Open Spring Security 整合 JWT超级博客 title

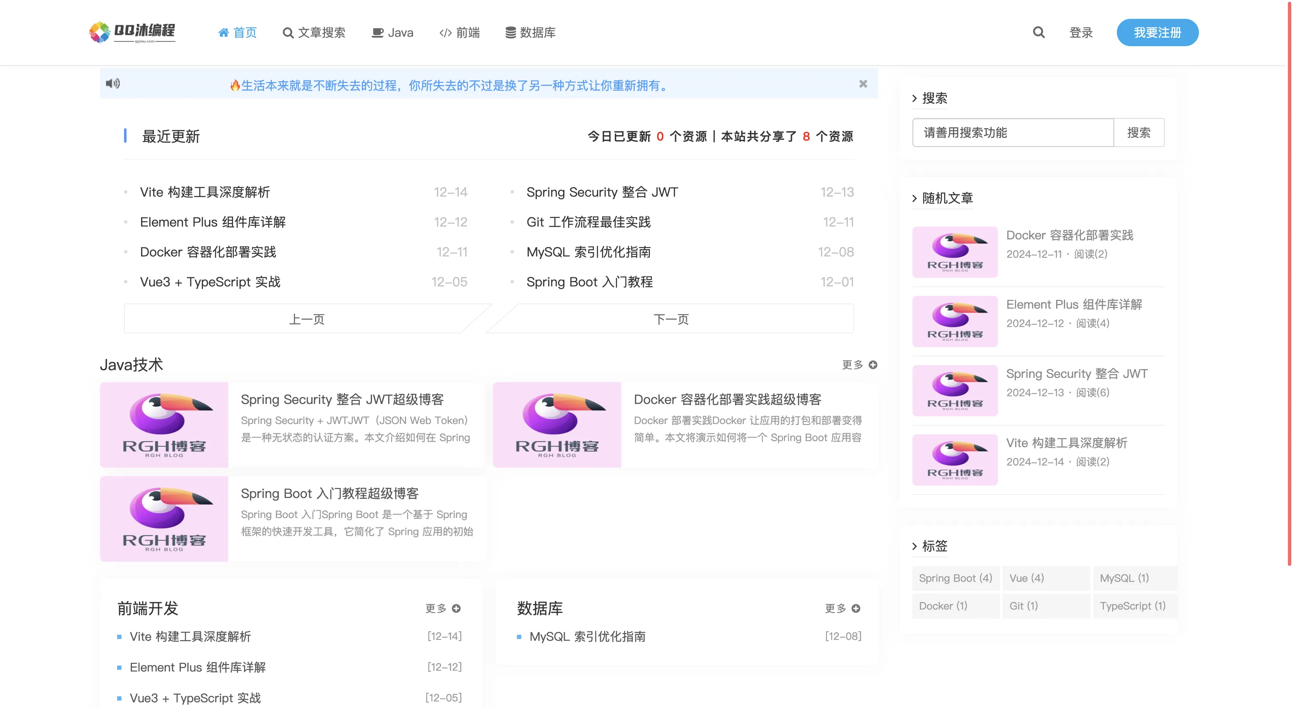pos(342,399)
